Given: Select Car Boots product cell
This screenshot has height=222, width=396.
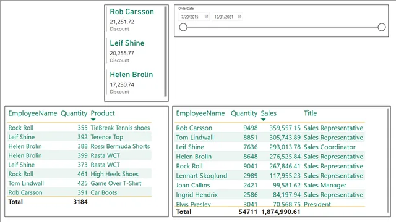Looking at the screenshot, I should point(104,192).
